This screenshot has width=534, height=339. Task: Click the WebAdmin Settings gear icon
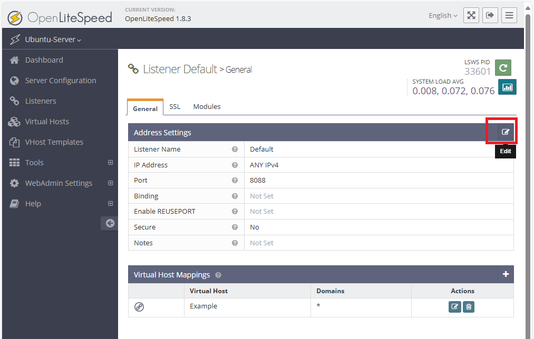[14, 183]
